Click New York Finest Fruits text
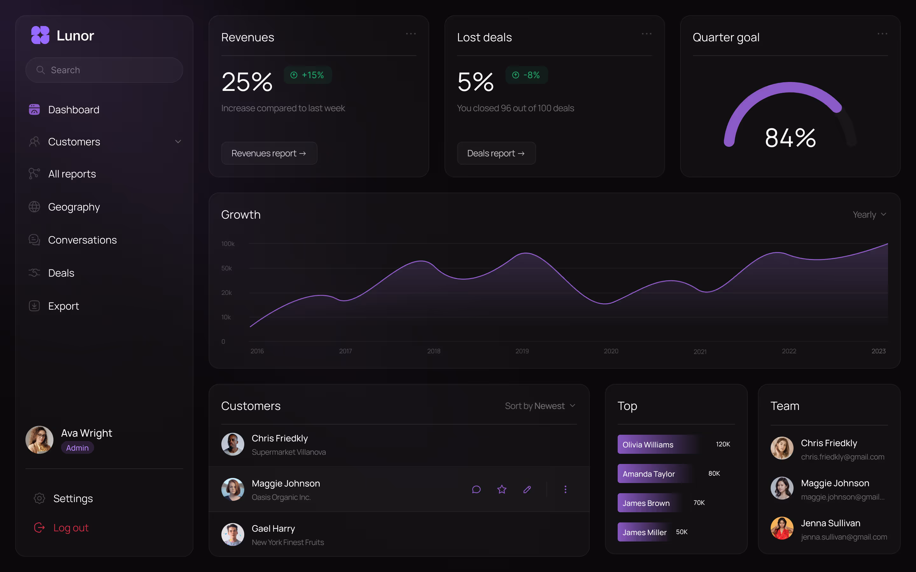The width and height of the screenshot is (916, 572). 288,542
